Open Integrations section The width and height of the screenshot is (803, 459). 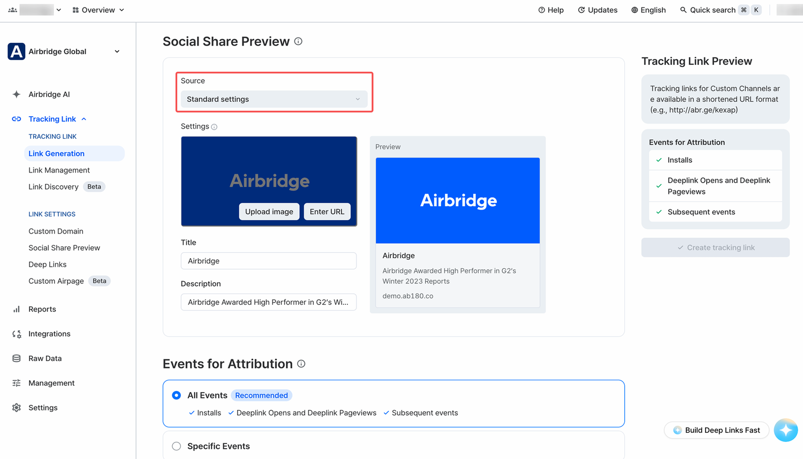49,334
